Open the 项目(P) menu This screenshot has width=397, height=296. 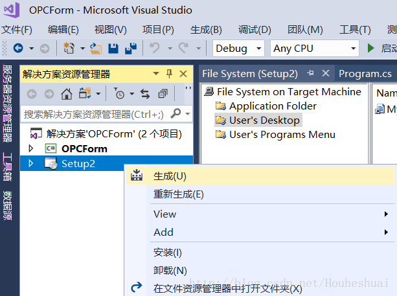(158, 30)
